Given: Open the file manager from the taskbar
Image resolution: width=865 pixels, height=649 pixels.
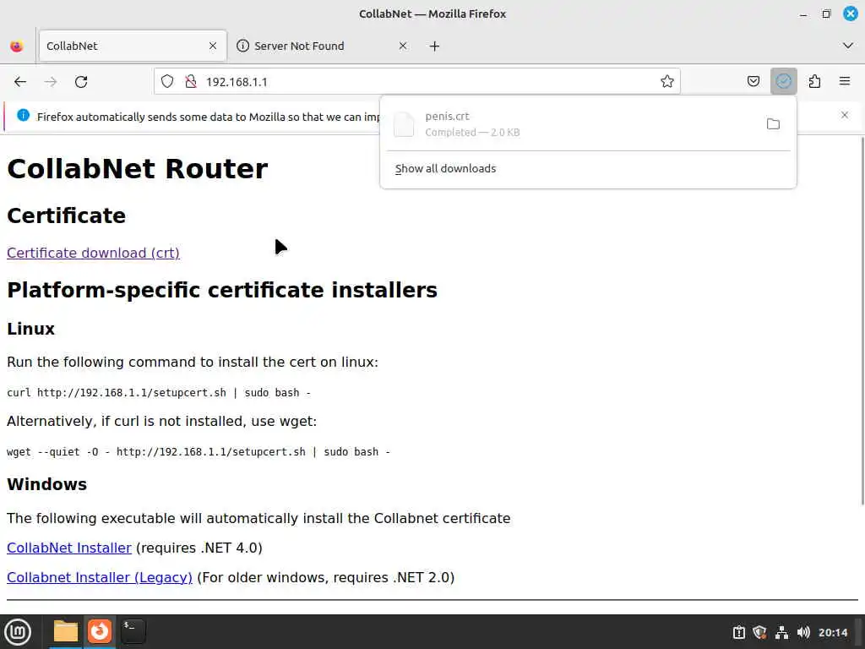Looking at the screenshot, I should (x=66, y=631).
